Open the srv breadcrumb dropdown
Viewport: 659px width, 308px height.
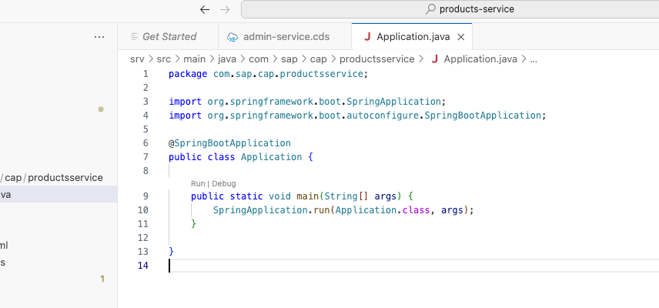tap(137, 59)
